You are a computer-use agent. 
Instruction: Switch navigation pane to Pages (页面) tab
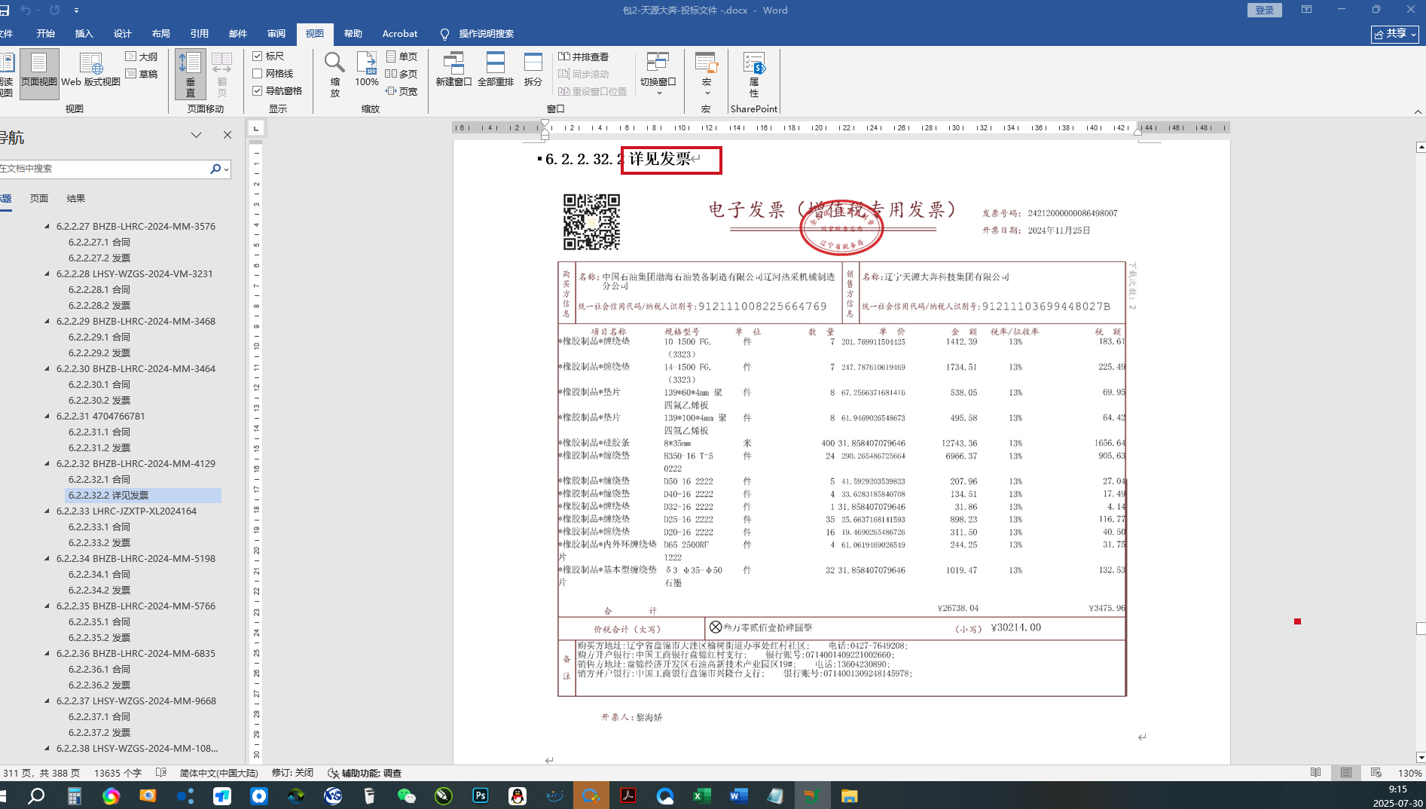tap(39, 199)
